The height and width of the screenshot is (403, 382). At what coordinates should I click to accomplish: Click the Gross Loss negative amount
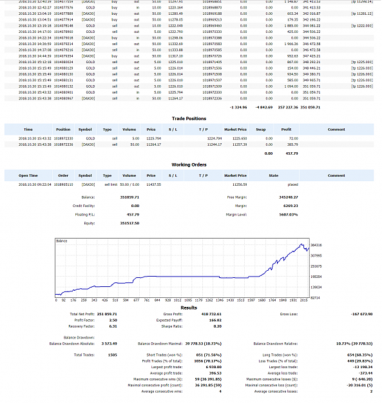[362, 314]
